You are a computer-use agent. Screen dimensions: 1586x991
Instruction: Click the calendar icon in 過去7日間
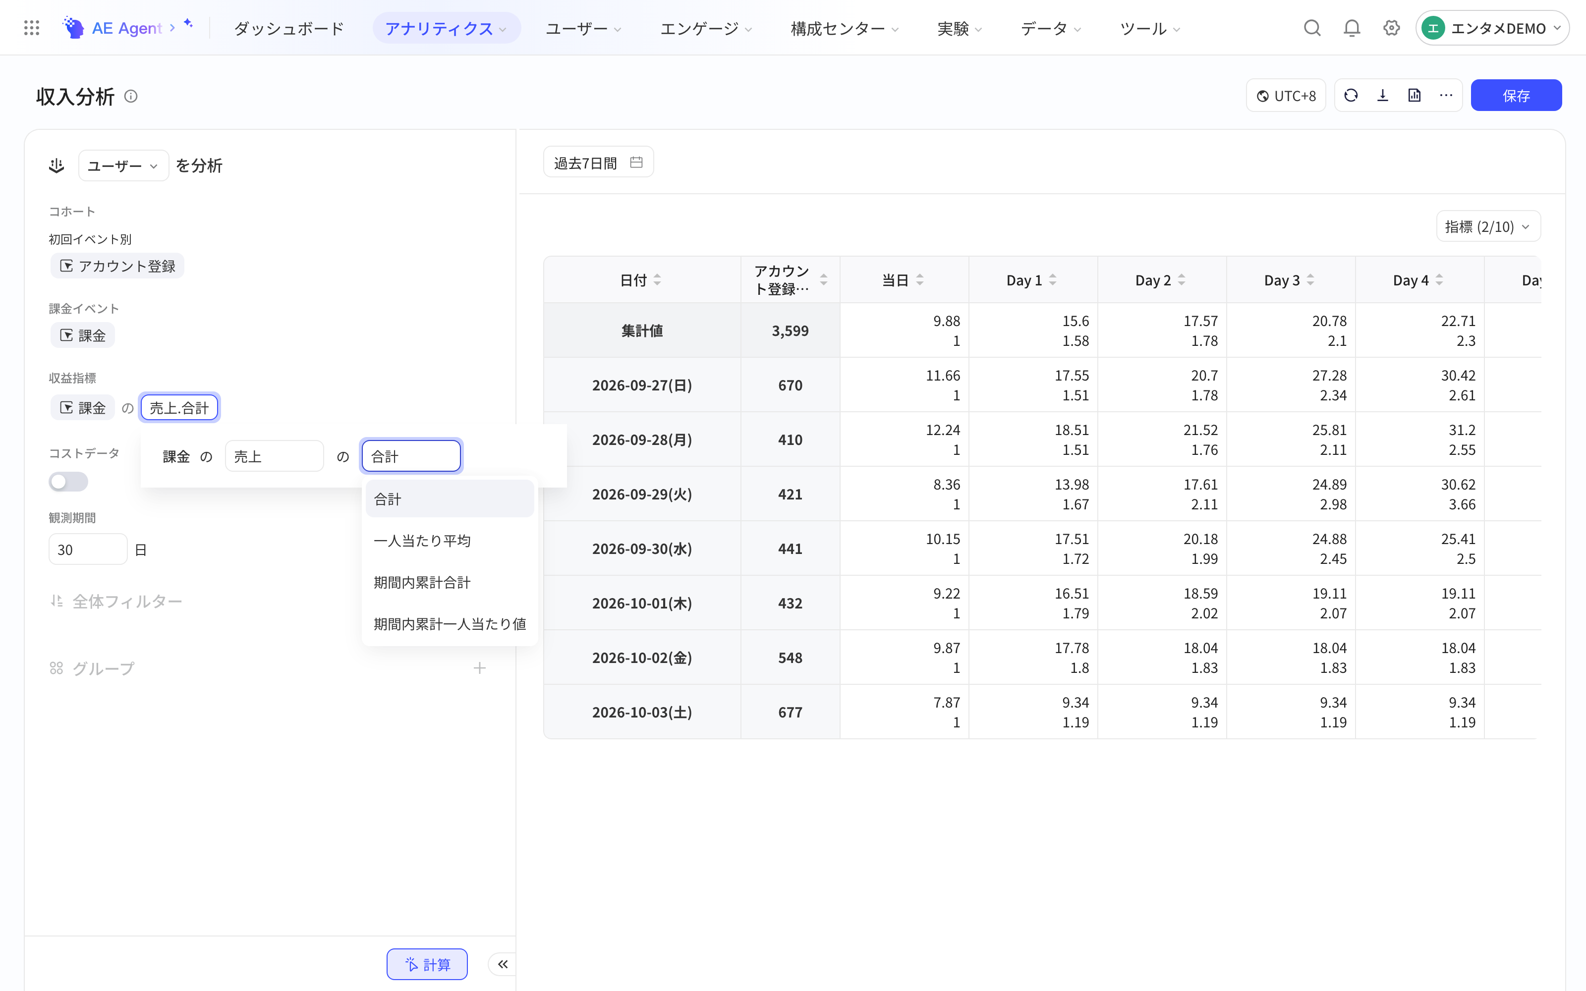pyautogui.click(x=636, y=162)
